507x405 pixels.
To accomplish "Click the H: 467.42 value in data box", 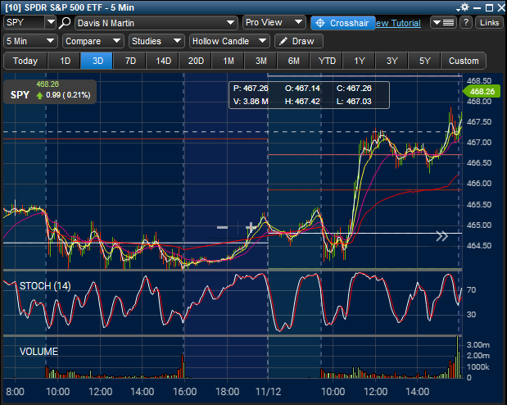I will (302, 102).
